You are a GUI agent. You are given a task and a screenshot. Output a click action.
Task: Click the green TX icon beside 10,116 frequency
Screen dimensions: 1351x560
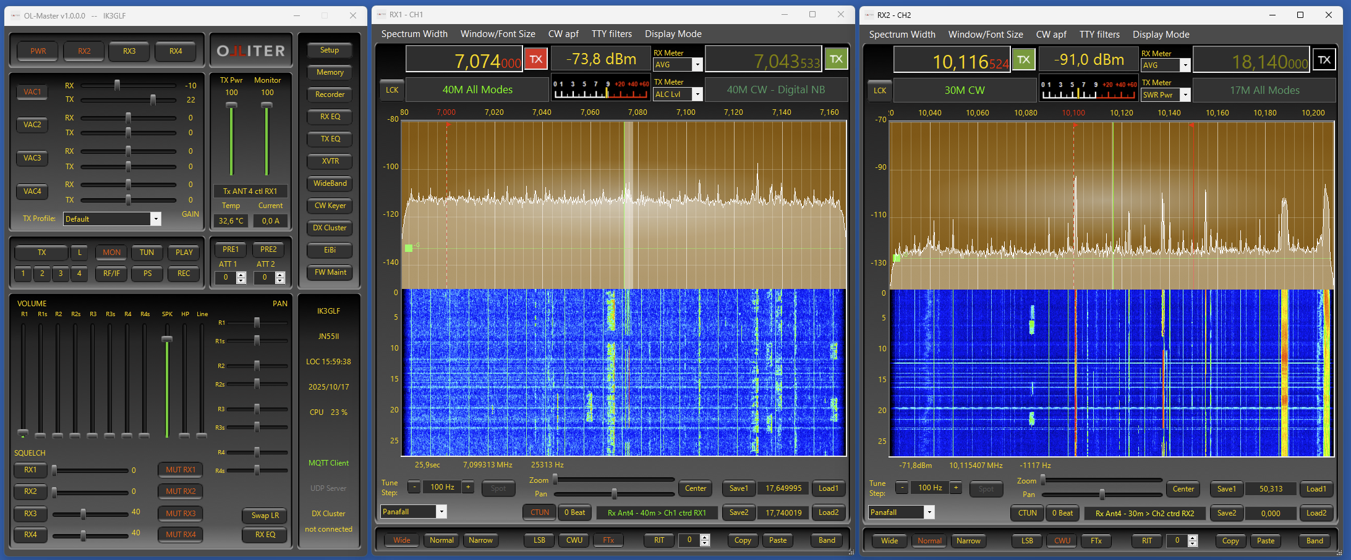[1023, 60]
